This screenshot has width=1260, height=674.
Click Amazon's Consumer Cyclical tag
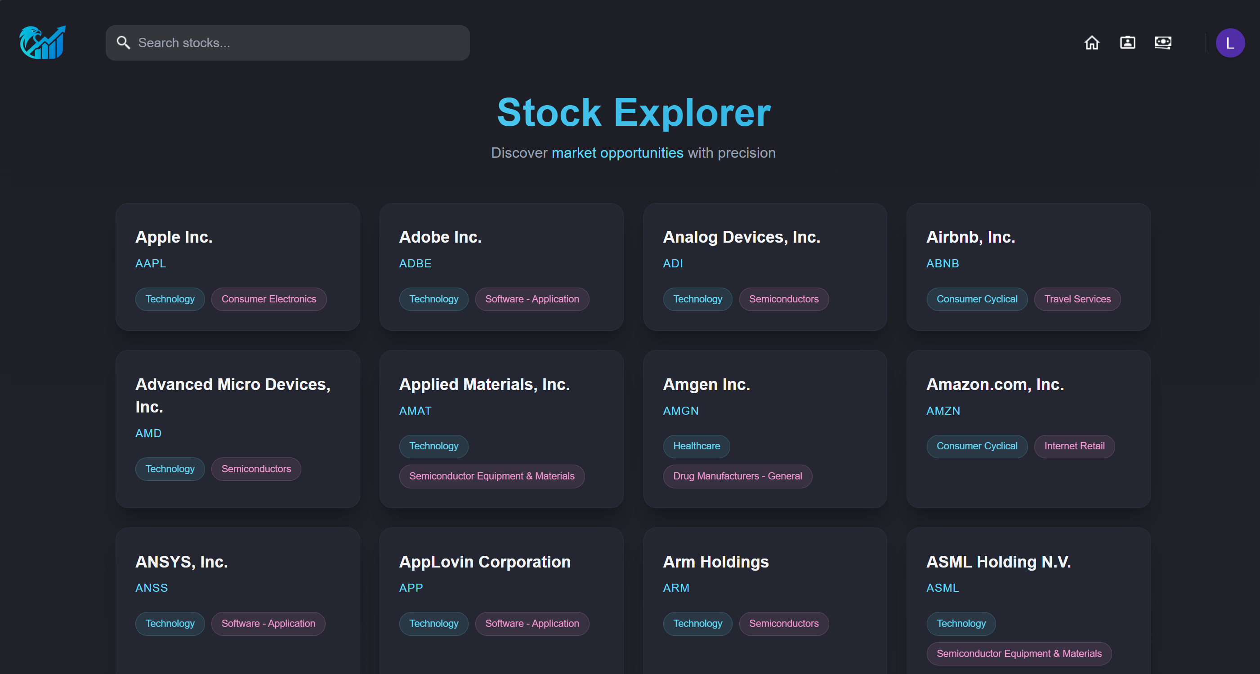pos(977,446)
